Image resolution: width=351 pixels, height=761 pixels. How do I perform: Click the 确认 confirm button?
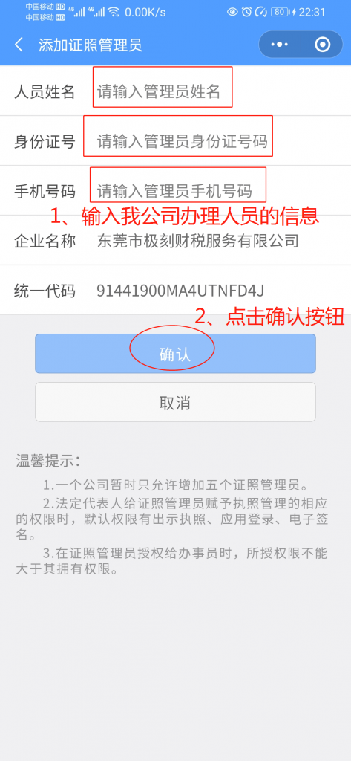click(x=175, y=353)
